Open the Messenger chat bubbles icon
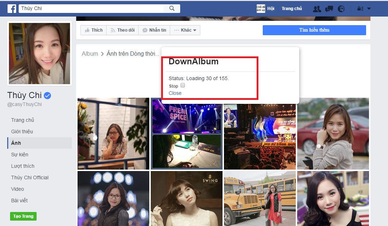 click(329, 8)
